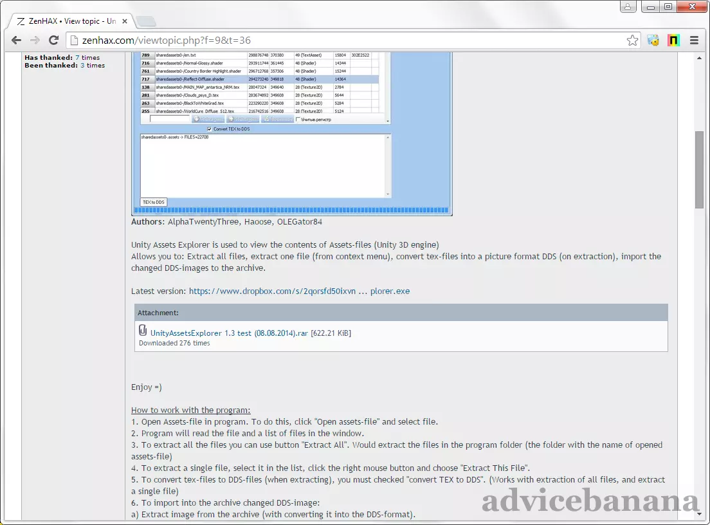Select the sharedassets0-/en.txt row in screenshot
The image size is (710, 525).
[x=259, y=55]
